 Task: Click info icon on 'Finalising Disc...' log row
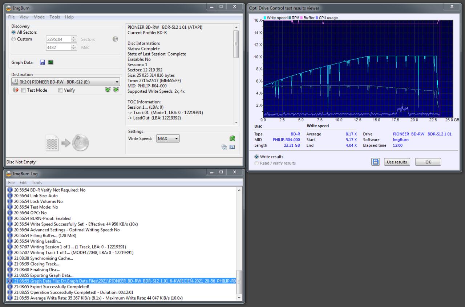pyautogui.click(x=10, y=270)
